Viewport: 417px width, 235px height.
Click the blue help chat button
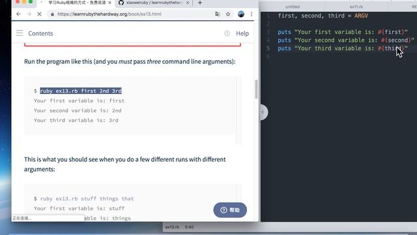pyautogui.click(x=230, y=210)
